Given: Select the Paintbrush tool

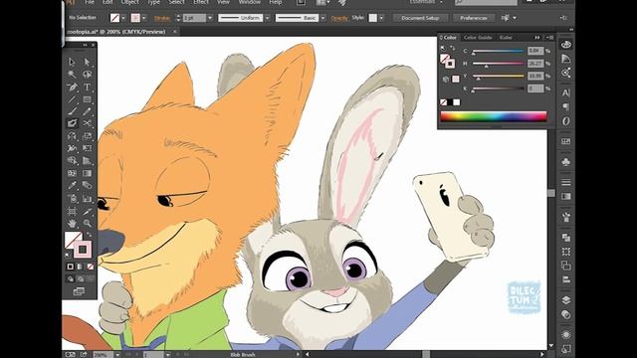Looking at the screenshot, I should 72,111.
